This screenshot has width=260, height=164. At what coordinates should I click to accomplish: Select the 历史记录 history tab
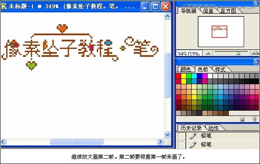click(191, 128)
